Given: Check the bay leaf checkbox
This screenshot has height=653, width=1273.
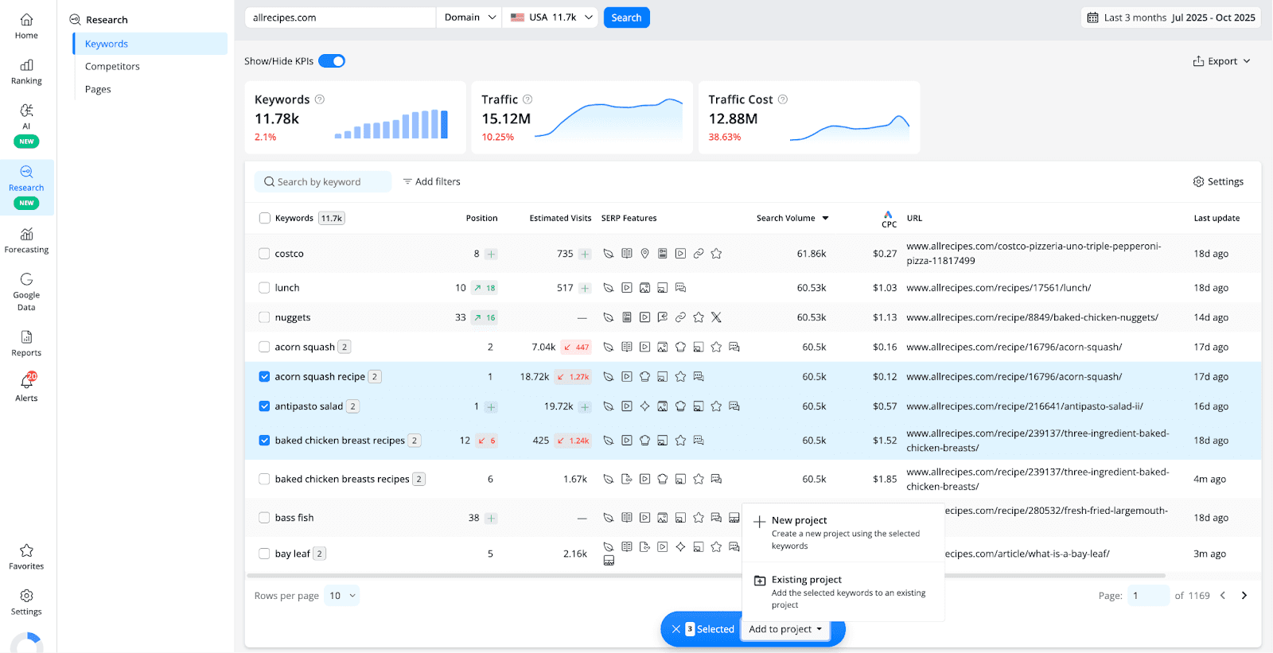Looking at the screenshot, I should (264, 554).
